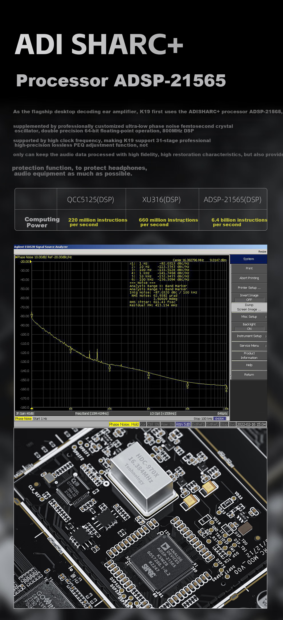Screen dimensions: 283x620
Task: Click the 'XU316(DSP)' table header
Action: click(x=162, y=200)
